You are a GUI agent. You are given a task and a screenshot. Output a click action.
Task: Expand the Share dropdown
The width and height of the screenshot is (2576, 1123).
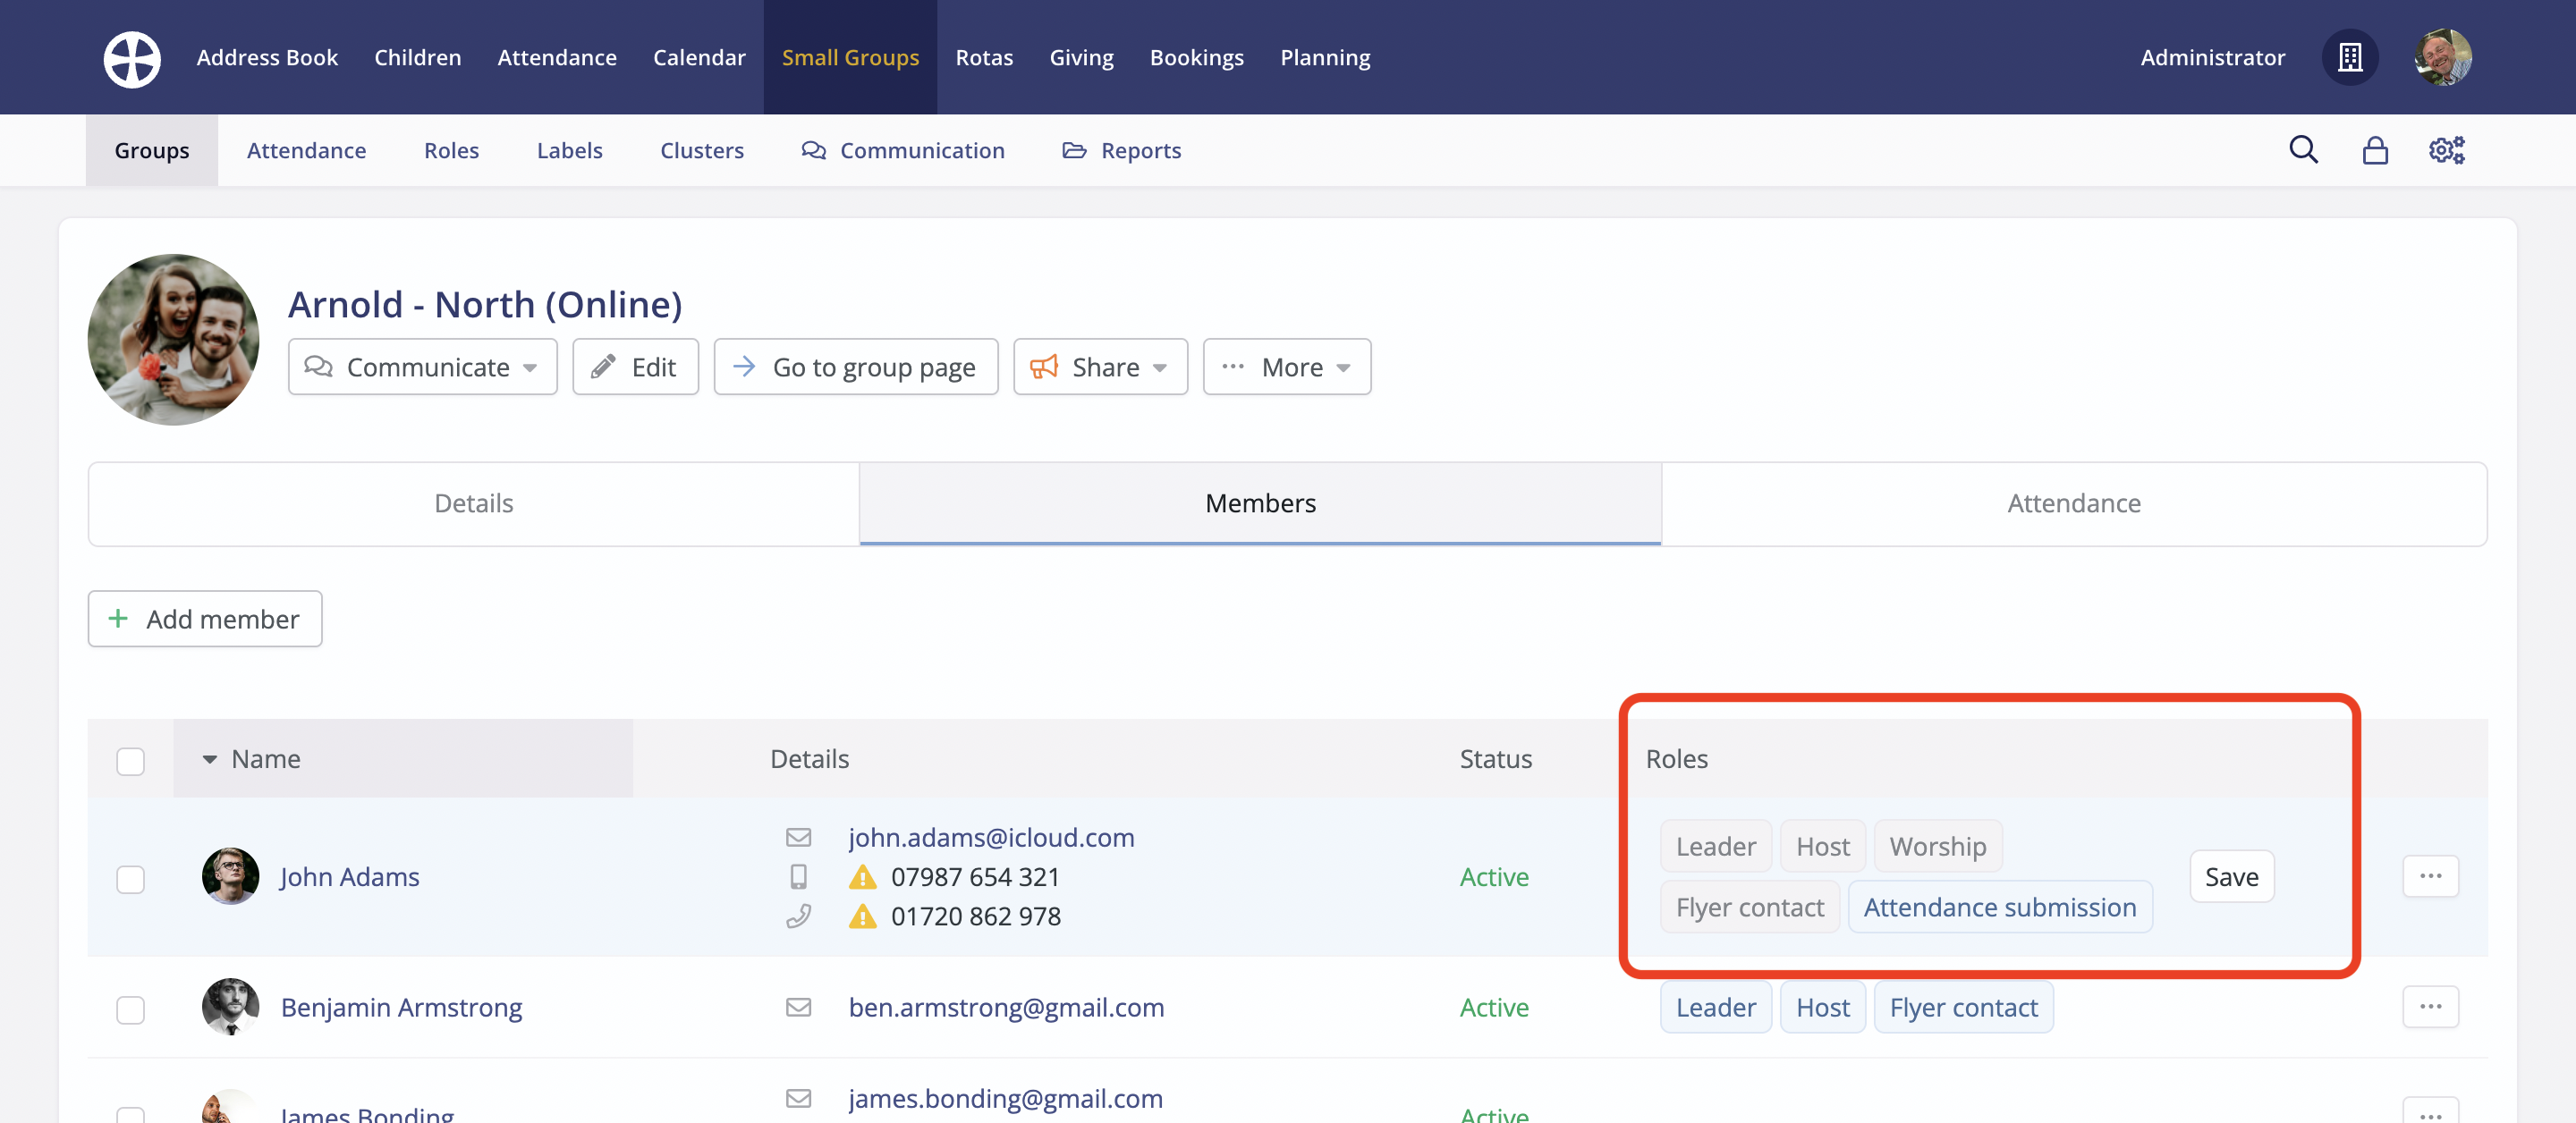1100,367
